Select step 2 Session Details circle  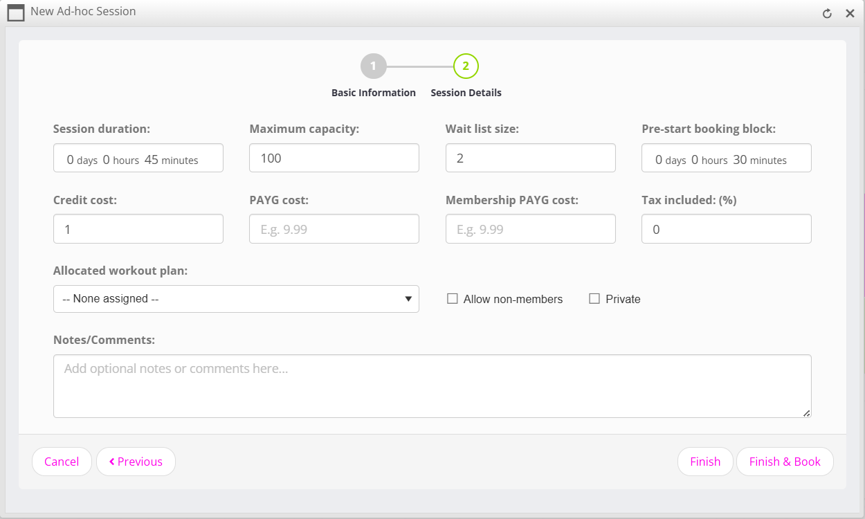point(466,66)
